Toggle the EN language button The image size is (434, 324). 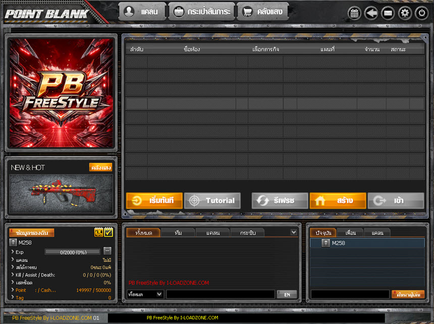[287, 294]
